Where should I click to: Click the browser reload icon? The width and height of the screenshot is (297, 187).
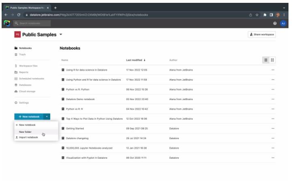[x=19, y=15]
